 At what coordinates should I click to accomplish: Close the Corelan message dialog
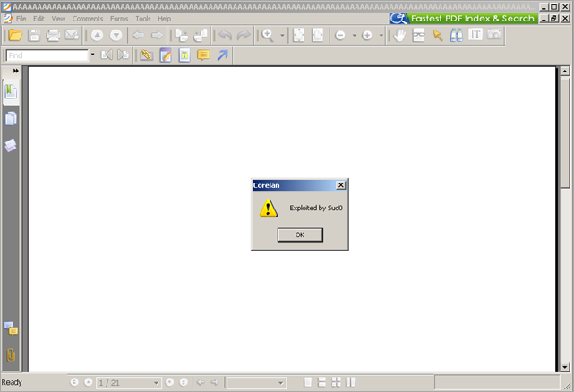pos(340,185)
